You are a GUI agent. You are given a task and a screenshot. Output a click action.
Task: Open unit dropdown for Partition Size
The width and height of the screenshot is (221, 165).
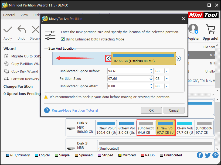(166, 78)
